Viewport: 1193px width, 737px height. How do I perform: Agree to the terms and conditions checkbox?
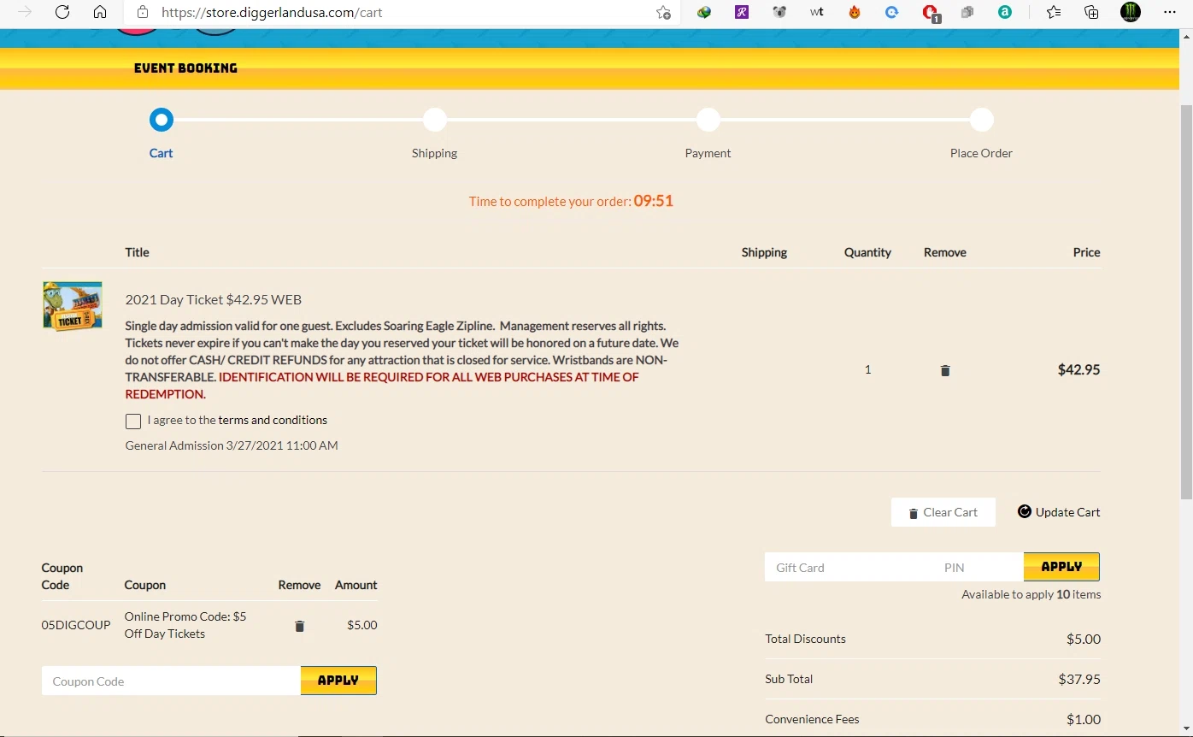[133, 422]
